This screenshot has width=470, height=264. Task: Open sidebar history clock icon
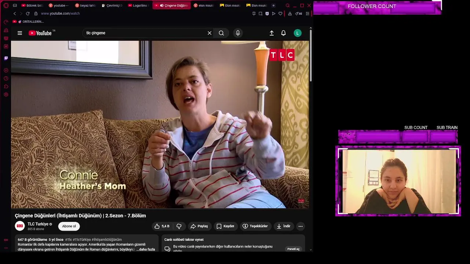pyautogui.click(x=6, y=78)
